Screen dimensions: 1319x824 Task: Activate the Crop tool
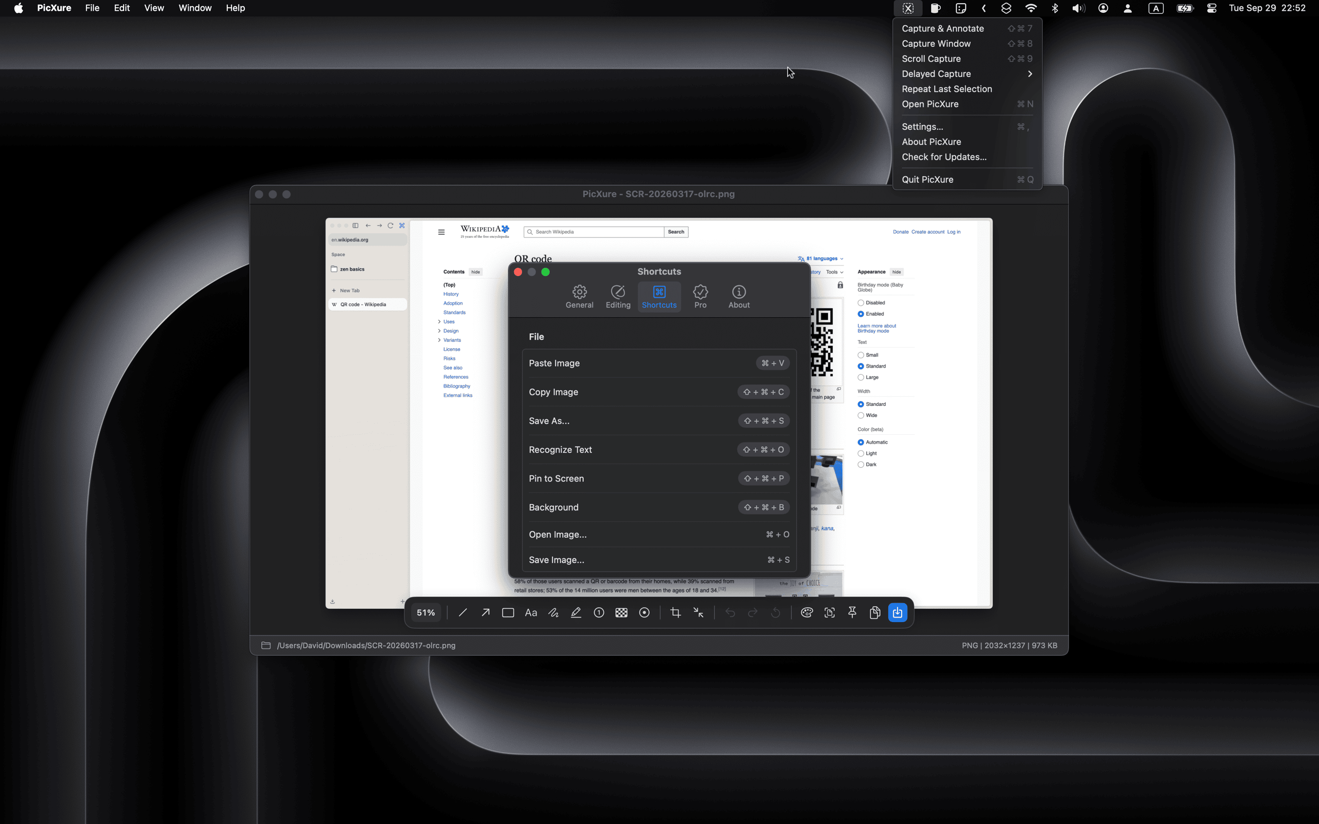pos(675,612)
